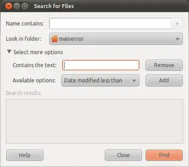Close the window with the red X
189x167 pixels.
point(9,6)
